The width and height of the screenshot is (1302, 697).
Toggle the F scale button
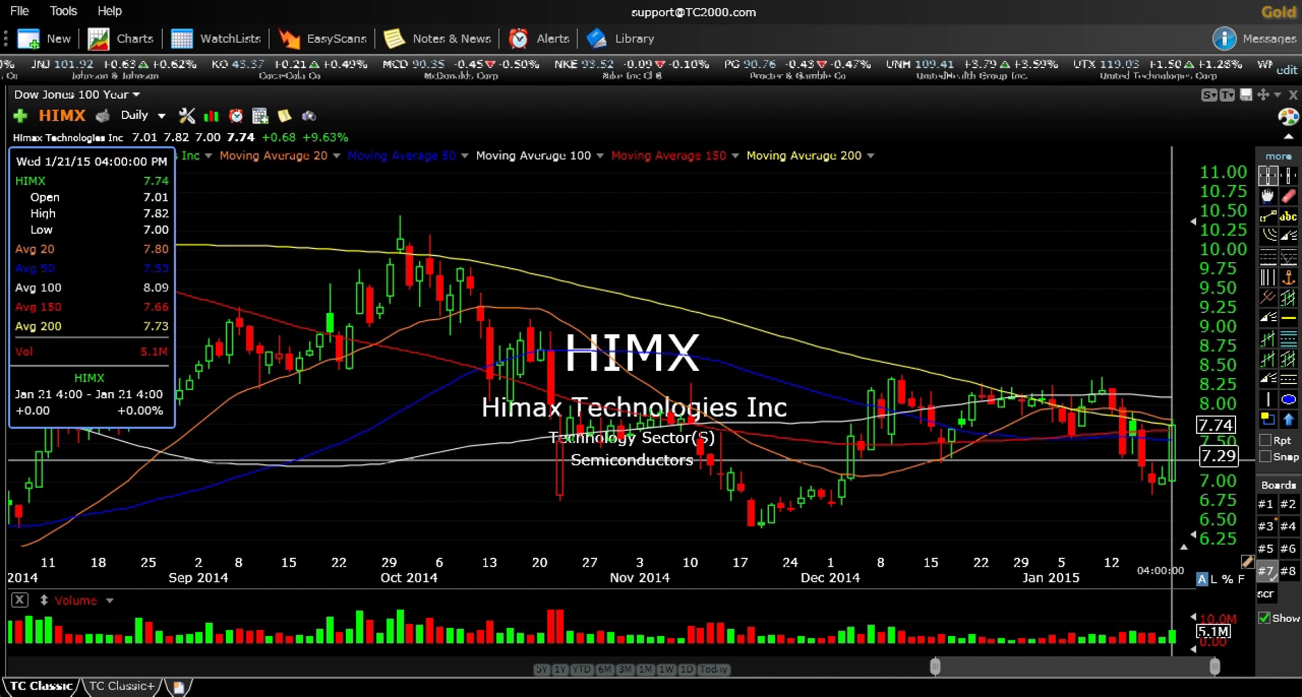pyautogui.click(x=1241, y=579)
